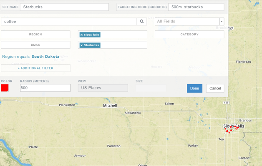The image size is (262, 166).
Task: Open the Region filter button
Action: coord(35,35)
